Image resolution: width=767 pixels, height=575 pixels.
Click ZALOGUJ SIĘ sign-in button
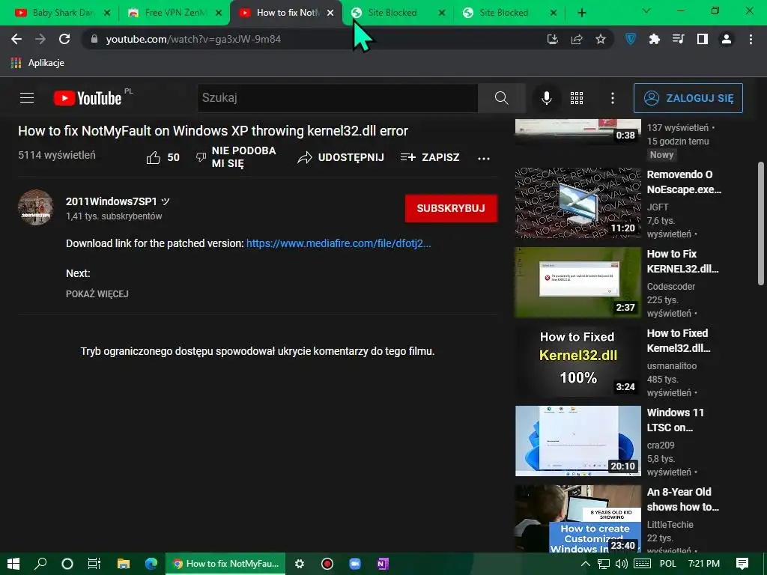click(x=688, y=98)
